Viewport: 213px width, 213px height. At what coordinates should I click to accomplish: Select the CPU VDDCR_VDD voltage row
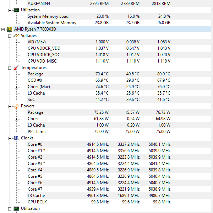click(x=119, y=48)
